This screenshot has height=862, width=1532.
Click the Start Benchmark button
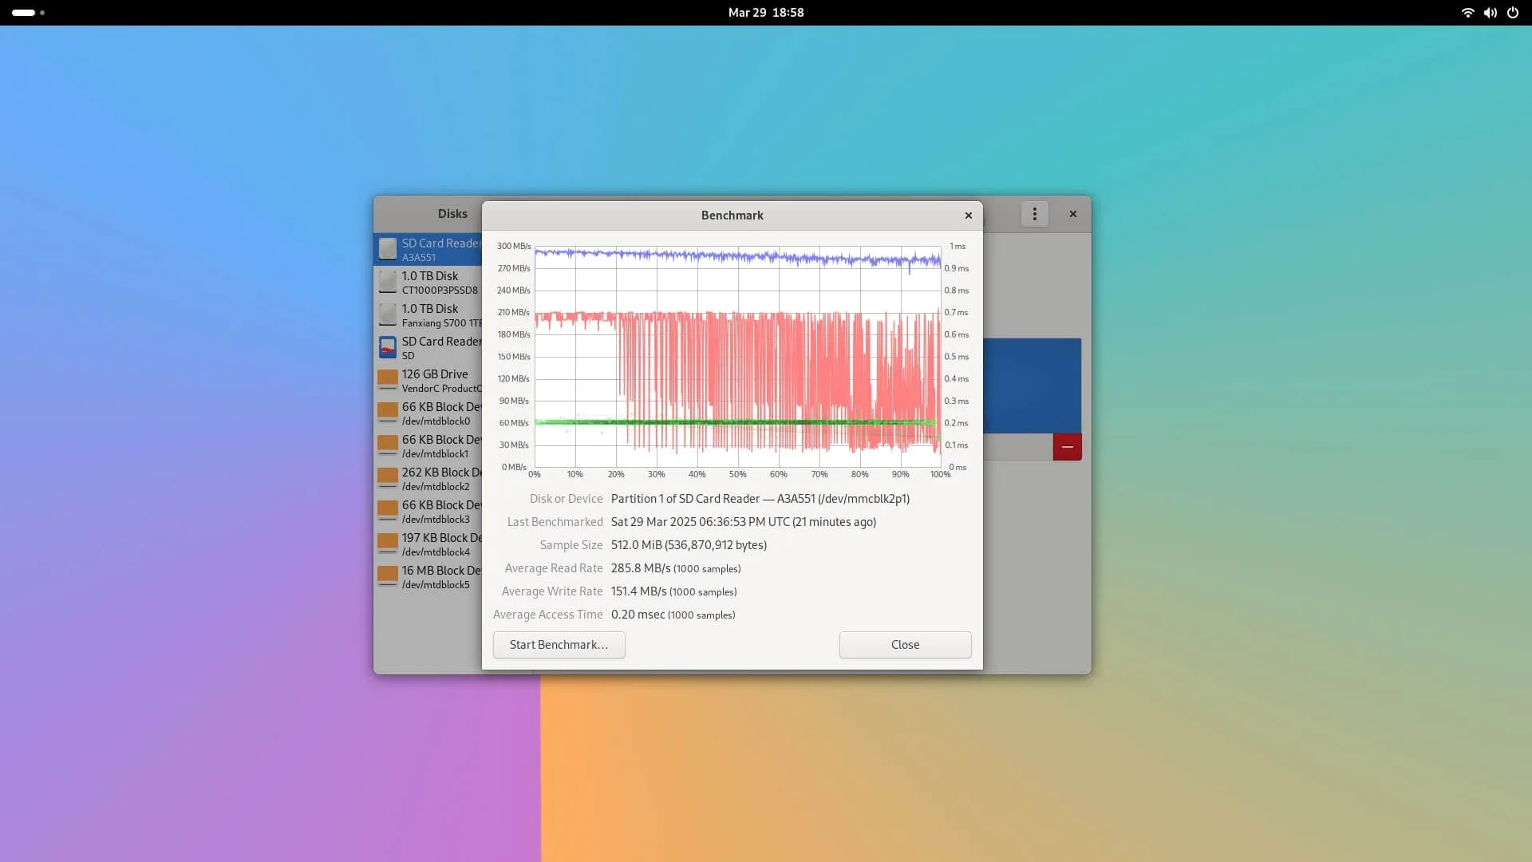click(x=559, y=645)
